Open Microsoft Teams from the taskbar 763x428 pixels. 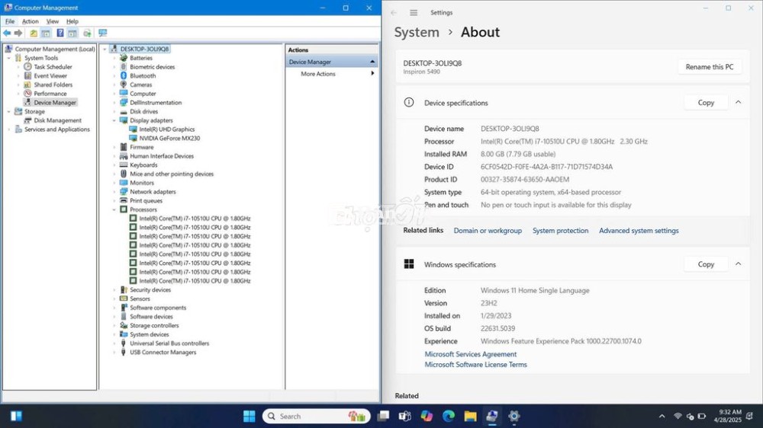click(x=405, y=416)
